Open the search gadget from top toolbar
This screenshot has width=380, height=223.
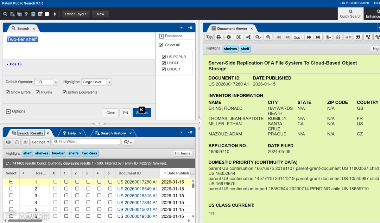click(5, 14)
